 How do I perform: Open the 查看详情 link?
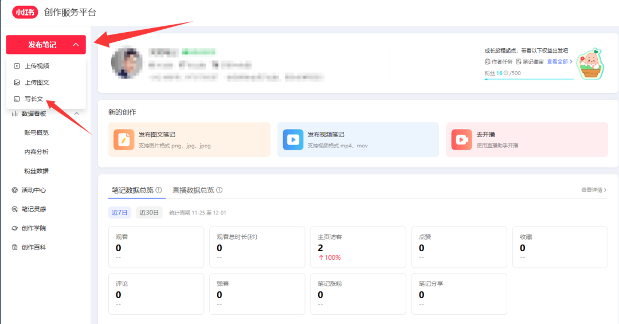[593, 190]
